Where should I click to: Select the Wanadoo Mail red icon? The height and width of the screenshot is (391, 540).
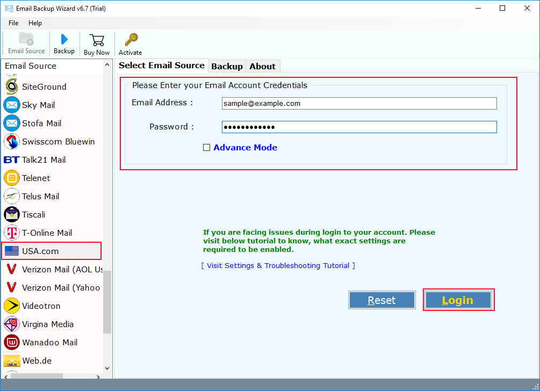tap(12, 342)
